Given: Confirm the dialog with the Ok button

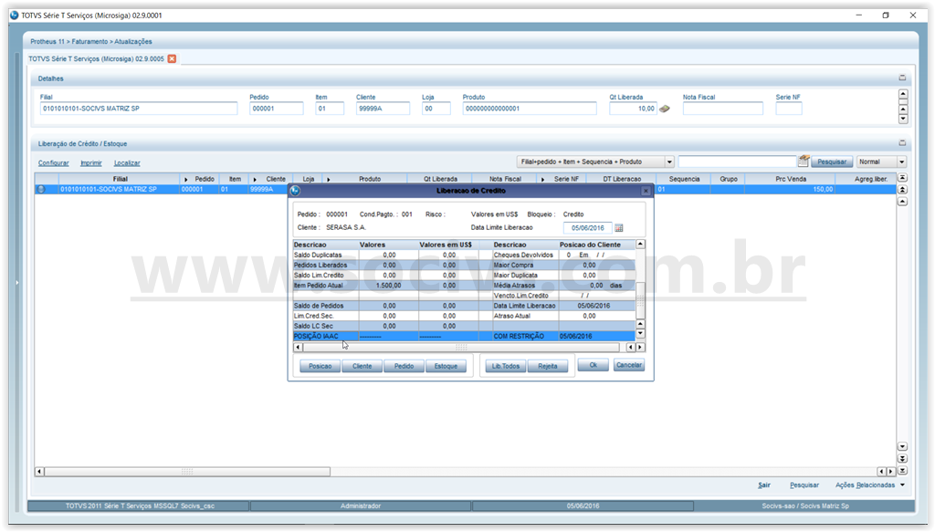Looking at the screenshot, I should [x=594, y=365].
